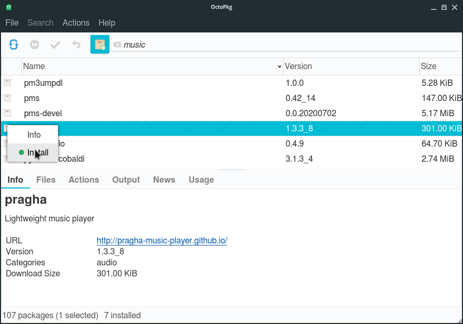Switch to the News tab
463x324 pixels.
coord(164,180)
